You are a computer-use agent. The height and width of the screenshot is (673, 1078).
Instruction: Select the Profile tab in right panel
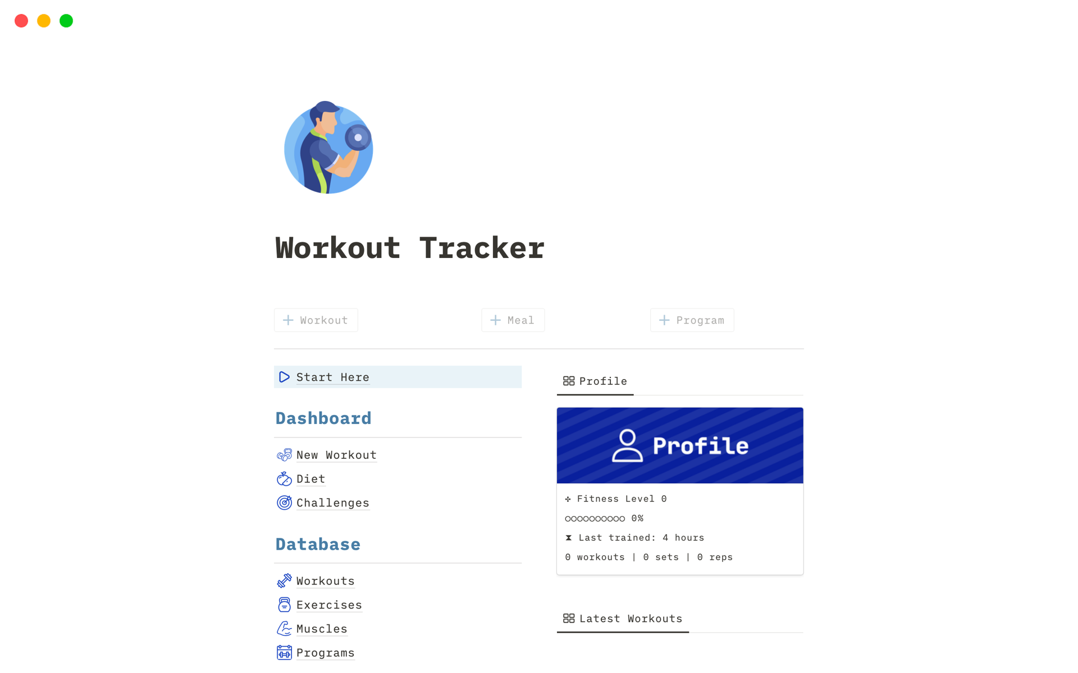[x=595, y=381]
